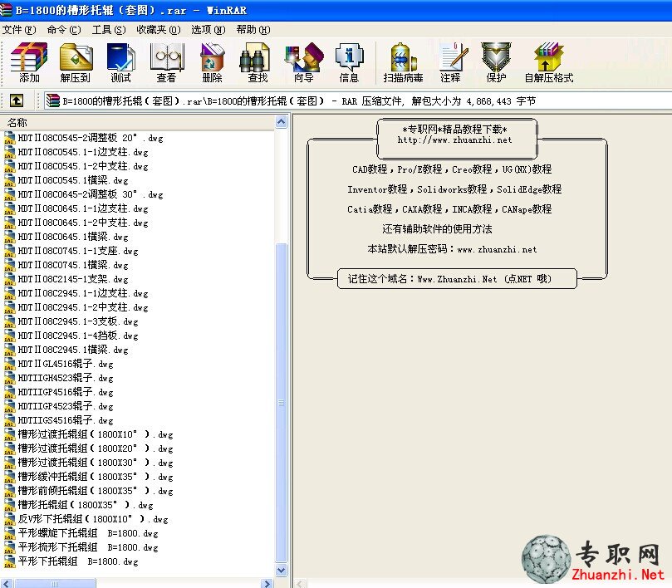Open the File (文件) menu
The image size is (672, 588).
tap(19, 30)
